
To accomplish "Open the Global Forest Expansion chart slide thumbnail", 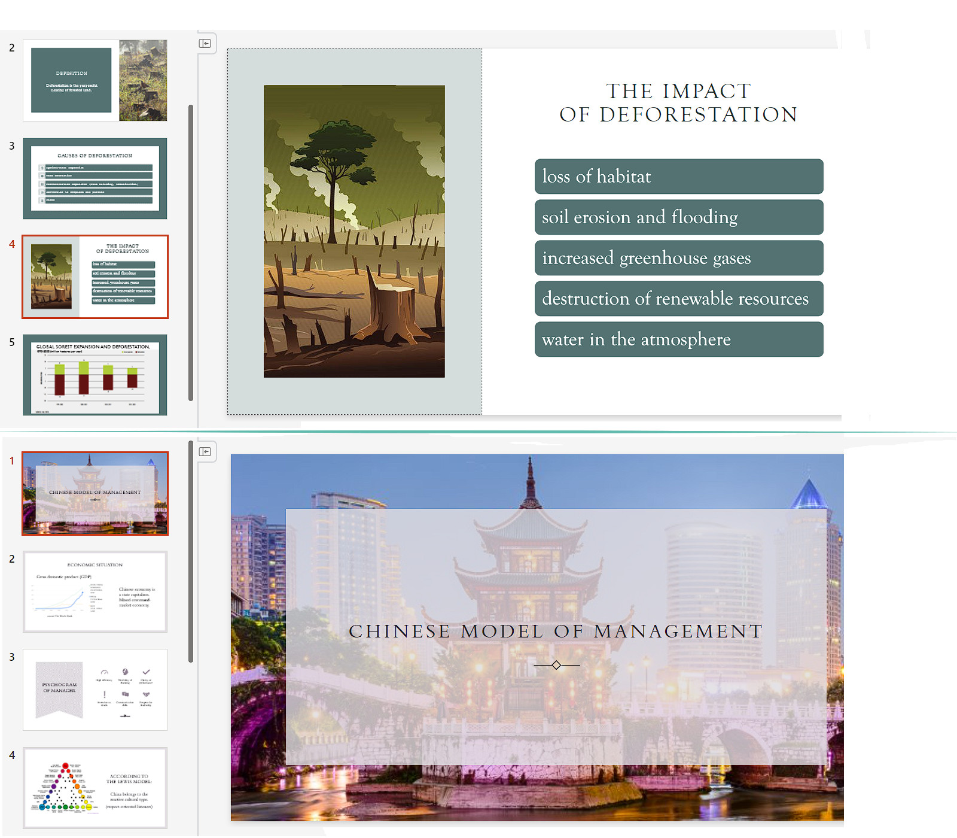I will click(95, 375).
